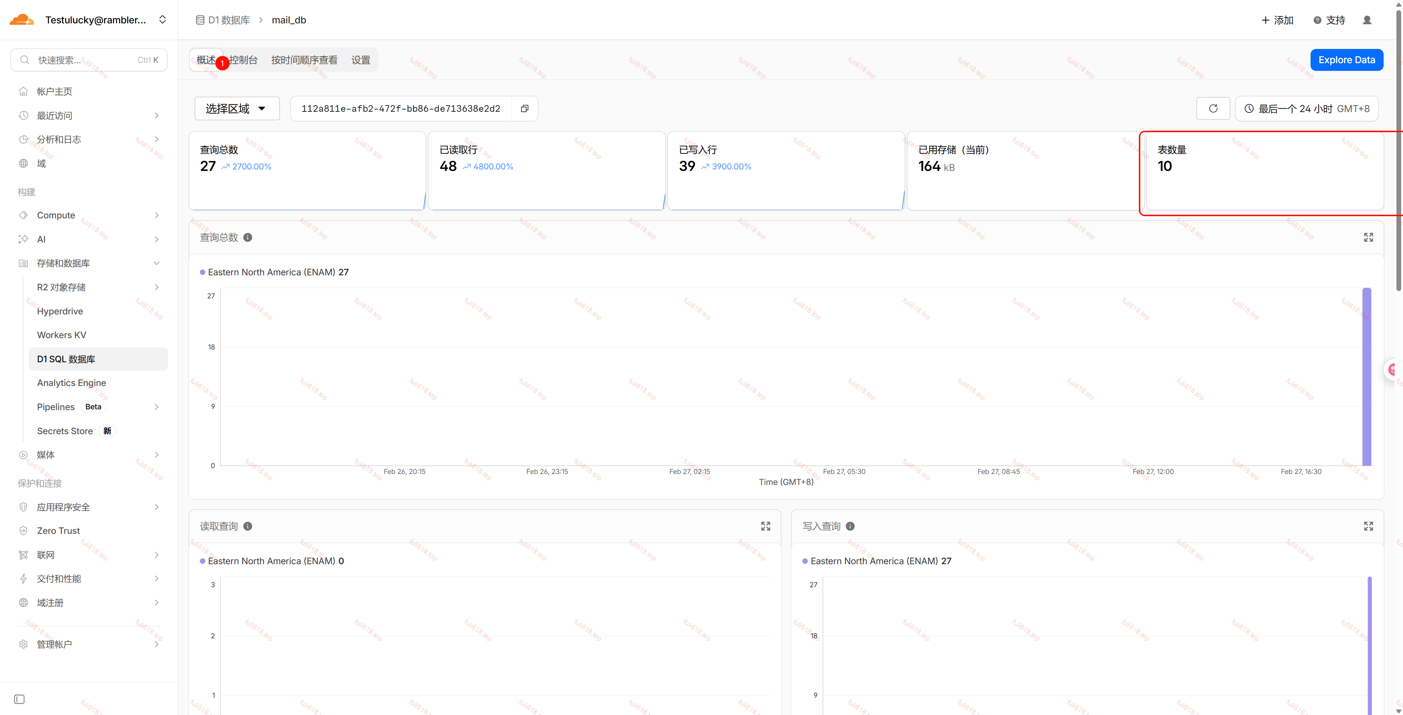Click the 交付和性能 lightning icon
This screenshot has width=1403, height=715.
pyautogui.click(x=23, y=578)
